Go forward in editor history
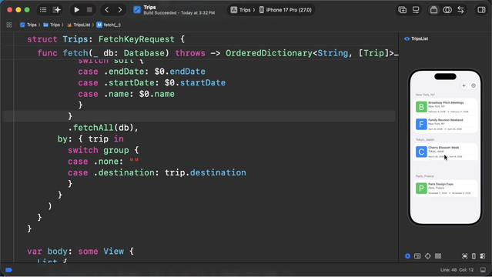Viewport: 492px width, 277px height. pyautogui.click(x=120, y=10)
